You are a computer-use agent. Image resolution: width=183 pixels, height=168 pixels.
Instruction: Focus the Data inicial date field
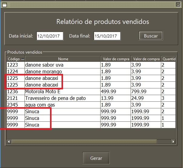coord(50,36)
